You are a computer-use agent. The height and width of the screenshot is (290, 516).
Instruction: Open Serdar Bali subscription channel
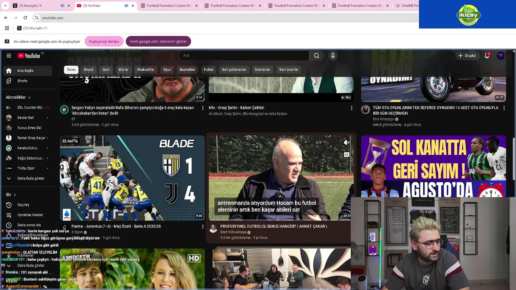point(27,118)
